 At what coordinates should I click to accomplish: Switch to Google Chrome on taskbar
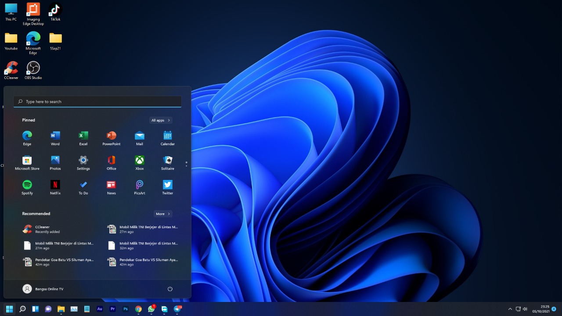138,309
